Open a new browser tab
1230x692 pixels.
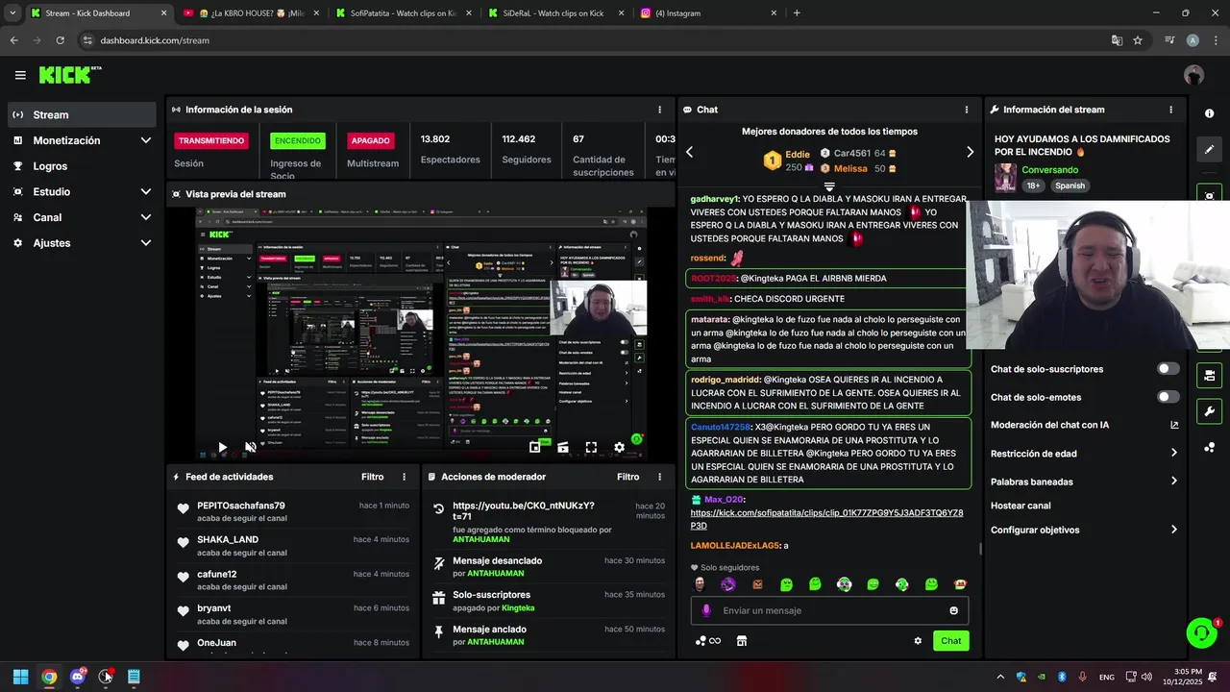[x=797, y=13]
